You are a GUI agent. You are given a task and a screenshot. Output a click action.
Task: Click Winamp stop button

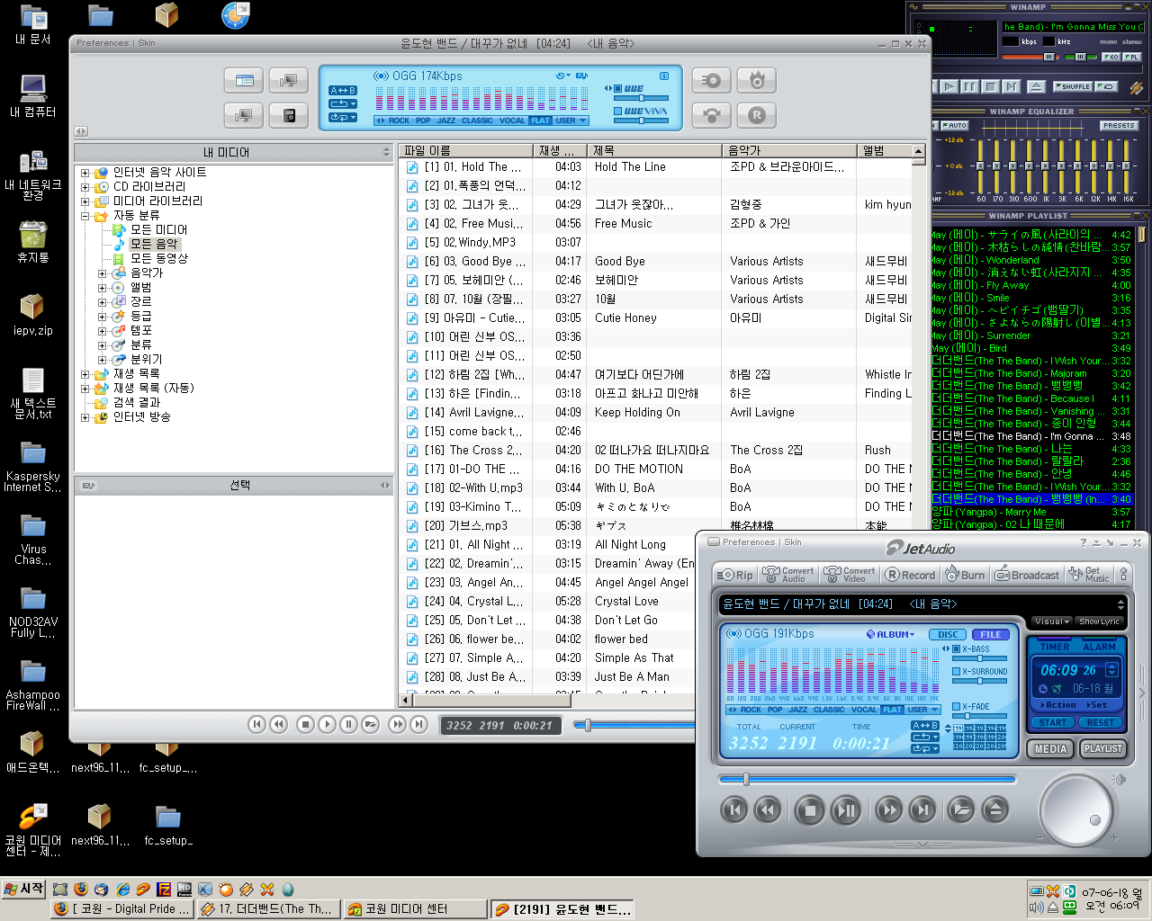tap(990, 86)
